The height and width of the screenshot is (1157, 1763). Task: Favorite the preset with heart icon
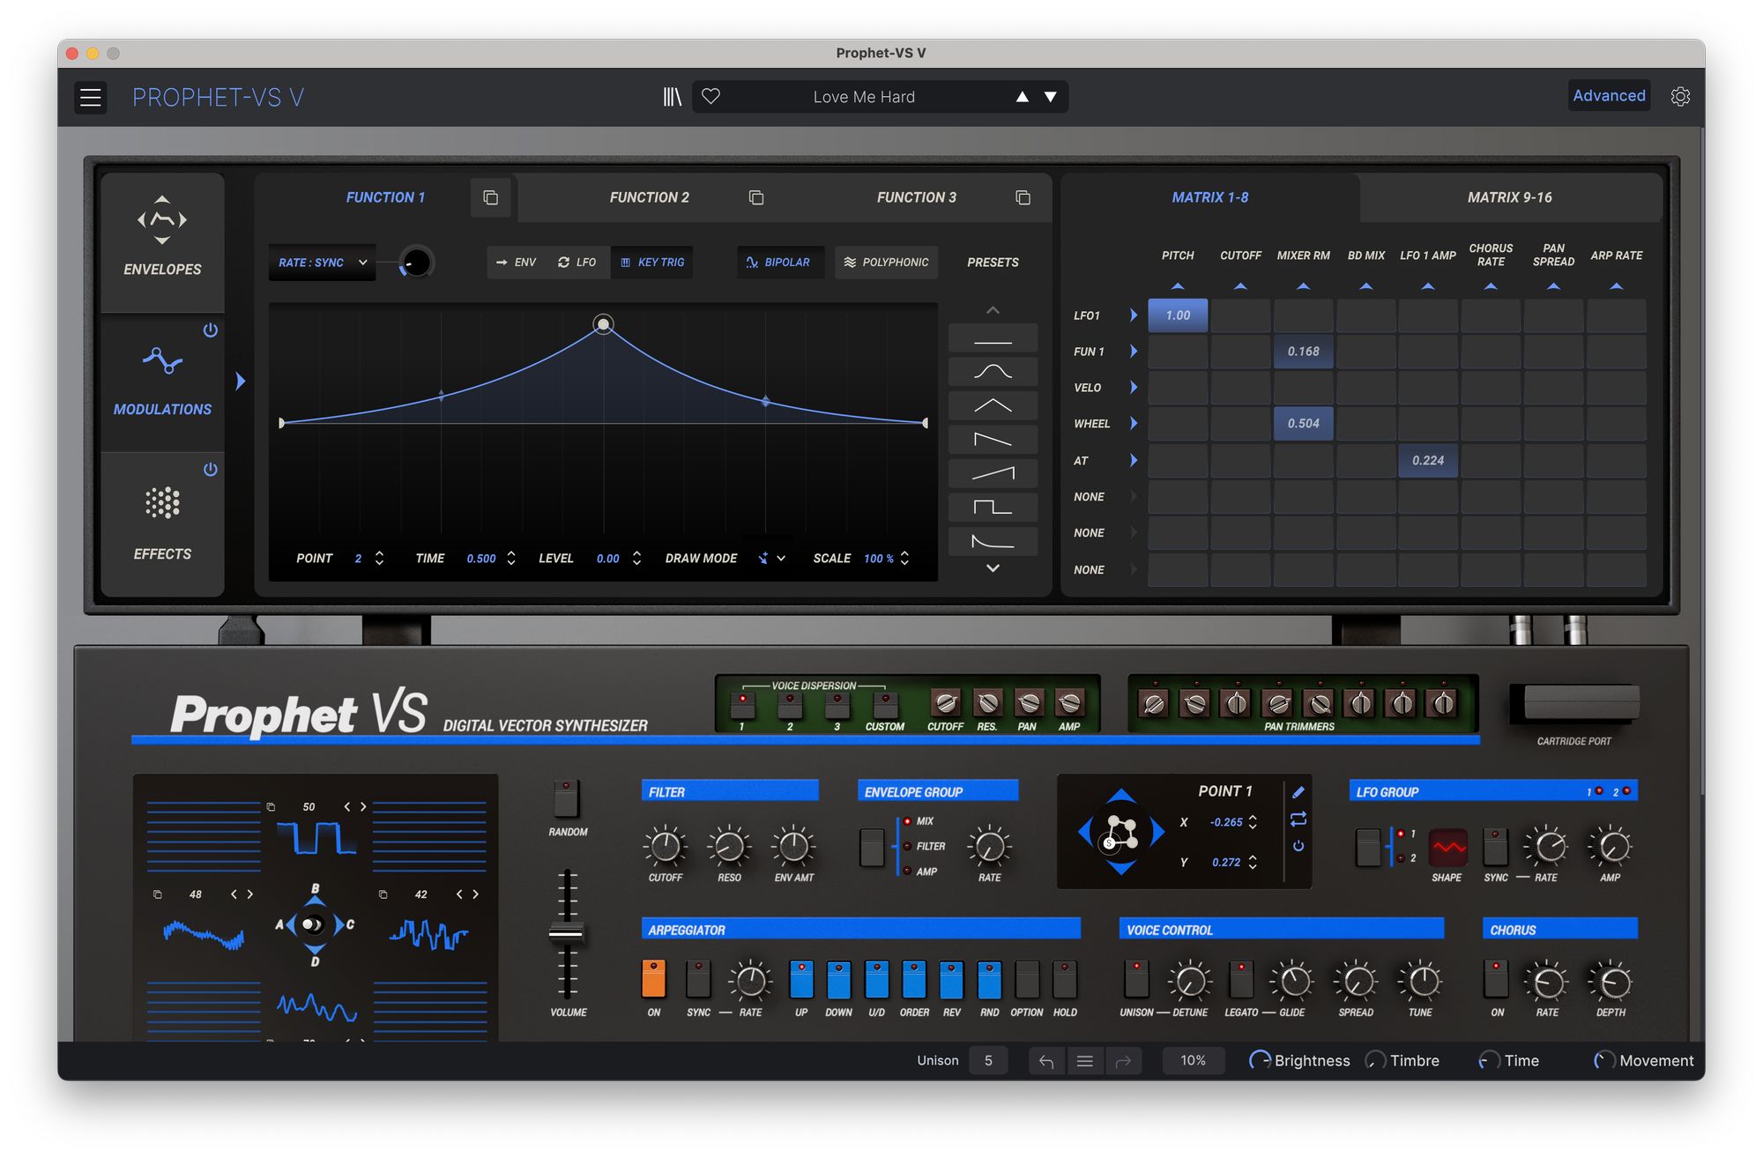pos(711,97)
